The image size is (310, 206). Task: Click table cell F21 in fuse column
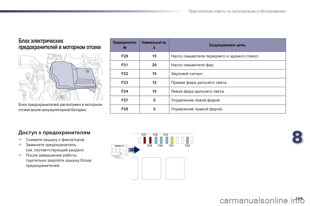(x=125, y=65)
